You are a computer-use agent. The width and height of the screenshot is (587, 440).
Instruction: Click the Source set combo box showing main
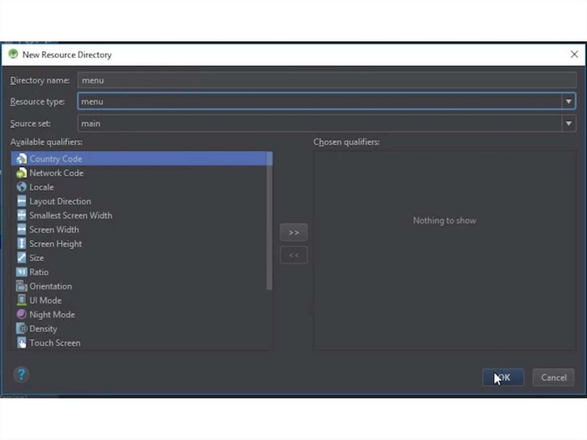pyautogui.click(x=326, y=123)
